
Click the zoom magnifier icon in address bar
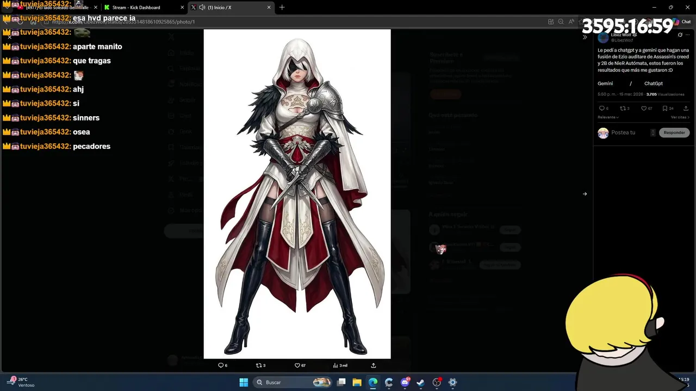click(561, 22)
